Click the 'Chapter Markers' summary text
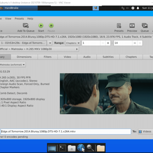153x153 pixels. [10, 87]
